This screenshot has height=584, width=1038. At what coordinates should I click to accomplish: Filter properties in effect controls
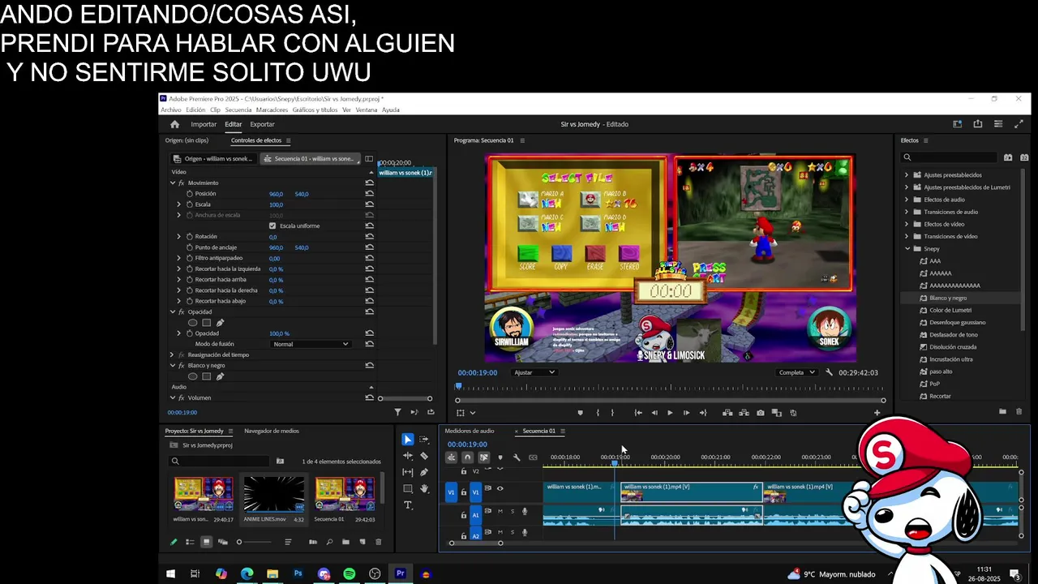pos(397,412)
